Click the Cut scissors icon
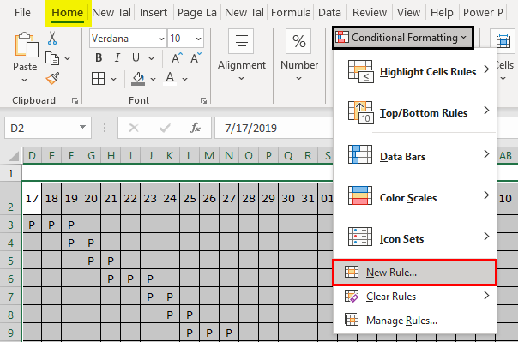Viewport: 518px width, 342px height. click(51, 39)
